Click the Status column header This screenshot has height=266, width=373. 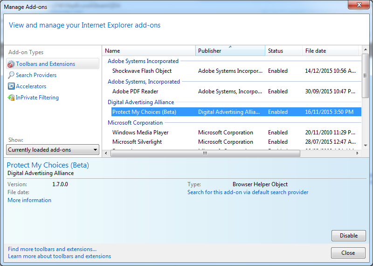pos(283,51)
